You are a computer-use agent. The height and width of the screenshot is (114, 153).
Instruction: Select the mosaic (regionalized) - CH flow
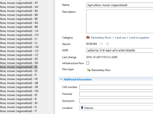click(19, 35)
